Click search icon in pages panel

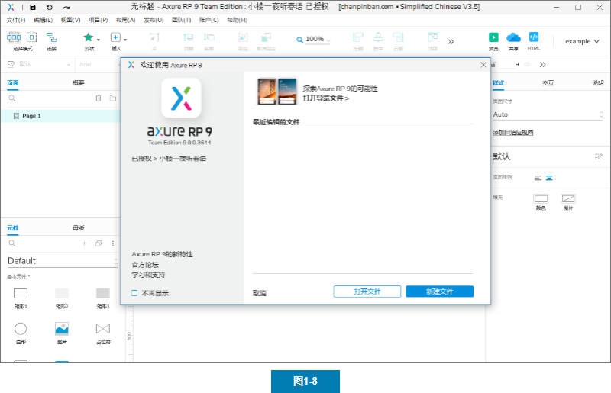pyautogui.click(x=12, y=98)
